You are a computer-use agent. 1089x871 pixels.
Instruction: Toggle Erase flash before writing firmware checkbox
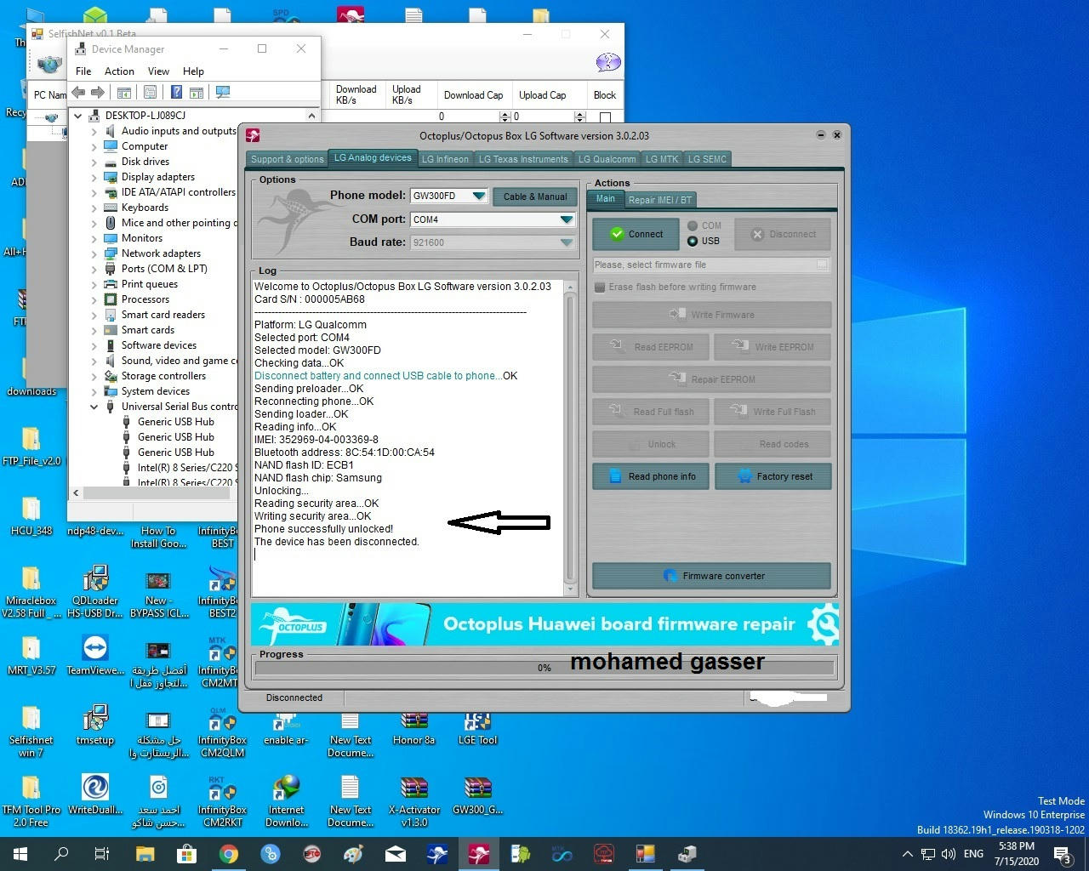600,287
